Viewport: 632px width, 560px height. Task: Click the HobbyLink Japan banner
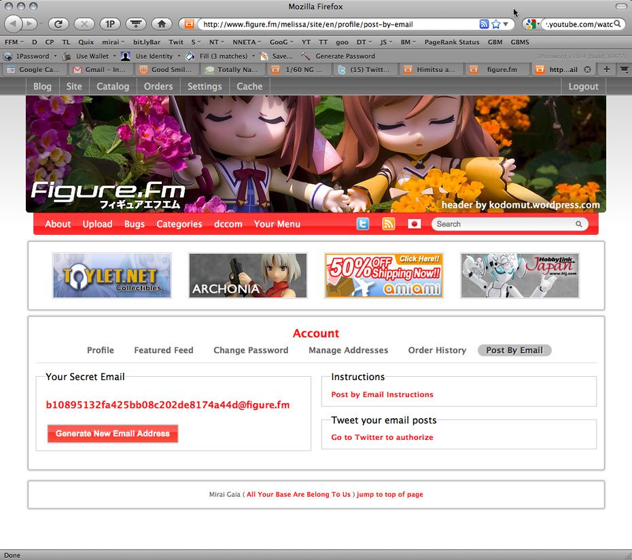pos(520,276)
